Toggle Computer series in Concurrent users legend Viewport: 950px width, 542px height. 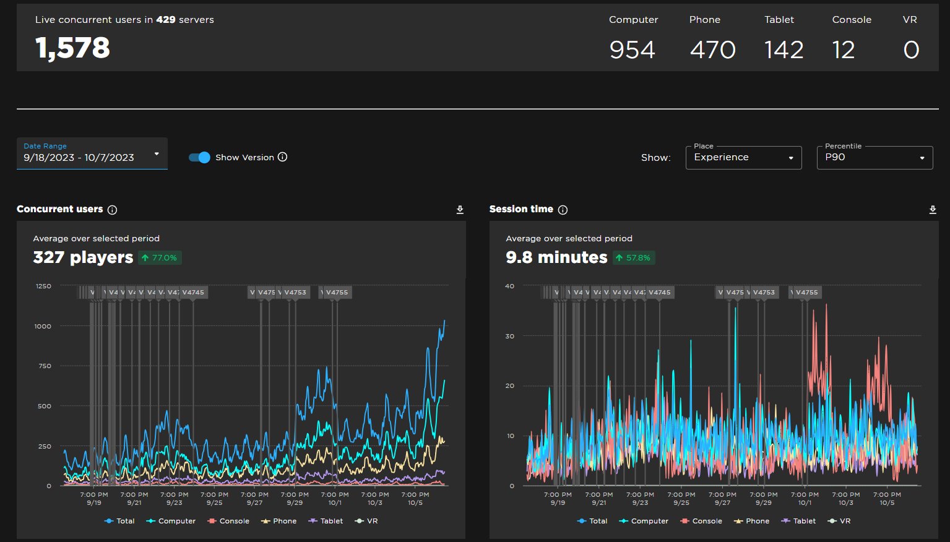(x=171, y=521)
